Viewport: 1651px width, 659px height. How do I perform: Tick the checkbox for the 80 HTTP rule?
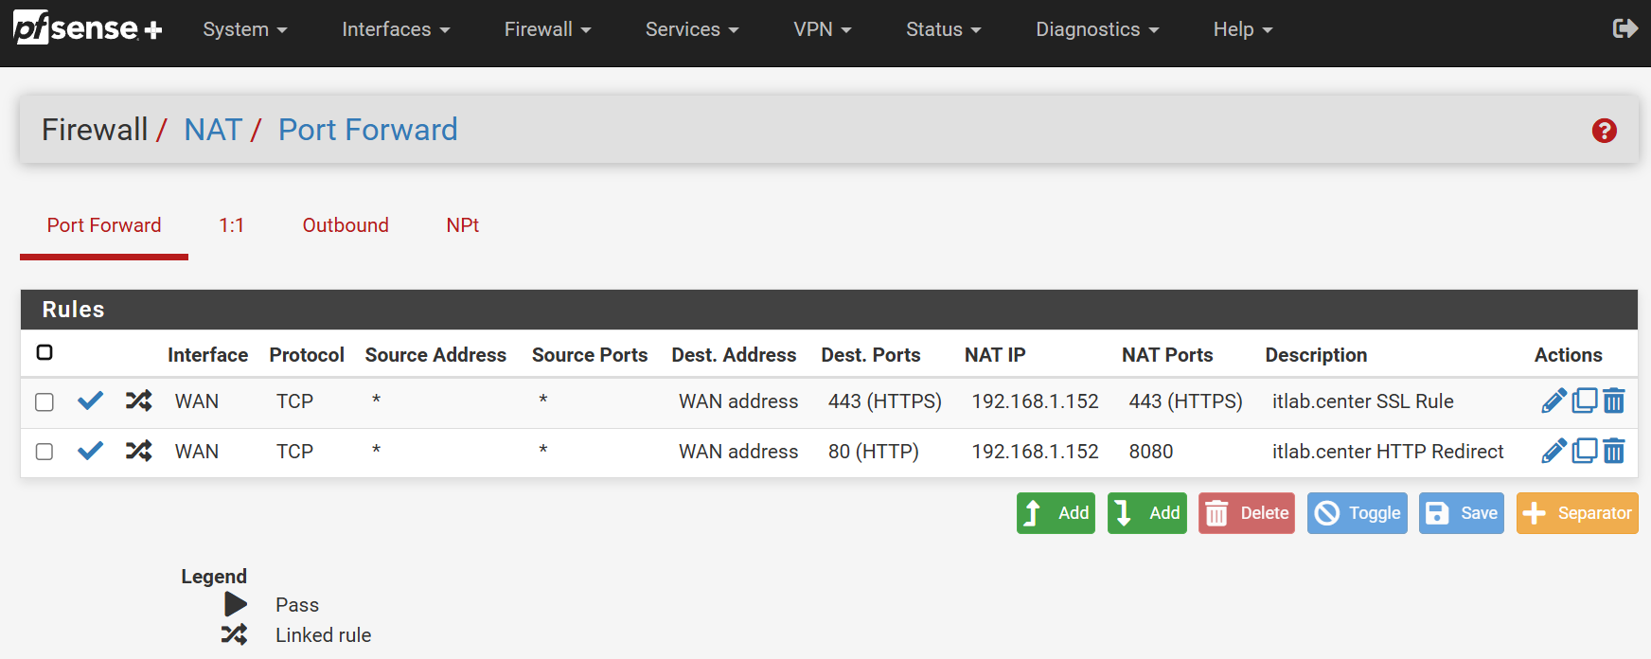coord(44,452)
